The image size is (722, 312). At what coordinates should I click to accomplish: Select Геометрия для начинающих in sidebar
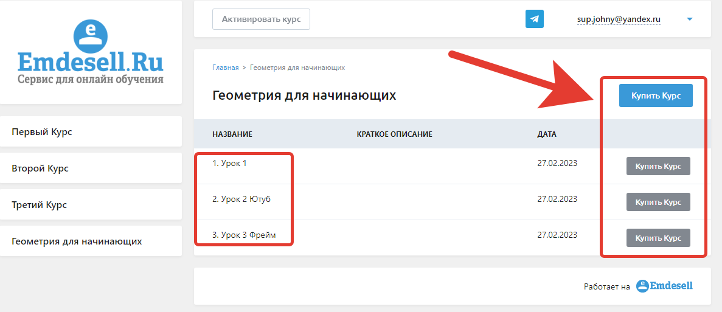(91, 241)
